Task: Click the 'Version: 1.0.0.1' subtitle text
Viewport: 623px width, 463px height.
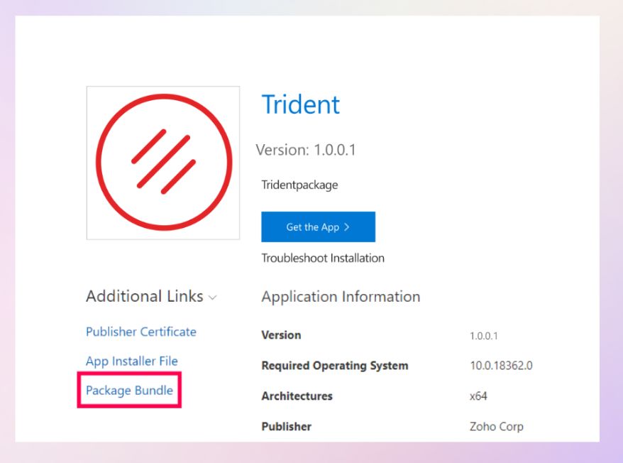Action: [306, 150]
